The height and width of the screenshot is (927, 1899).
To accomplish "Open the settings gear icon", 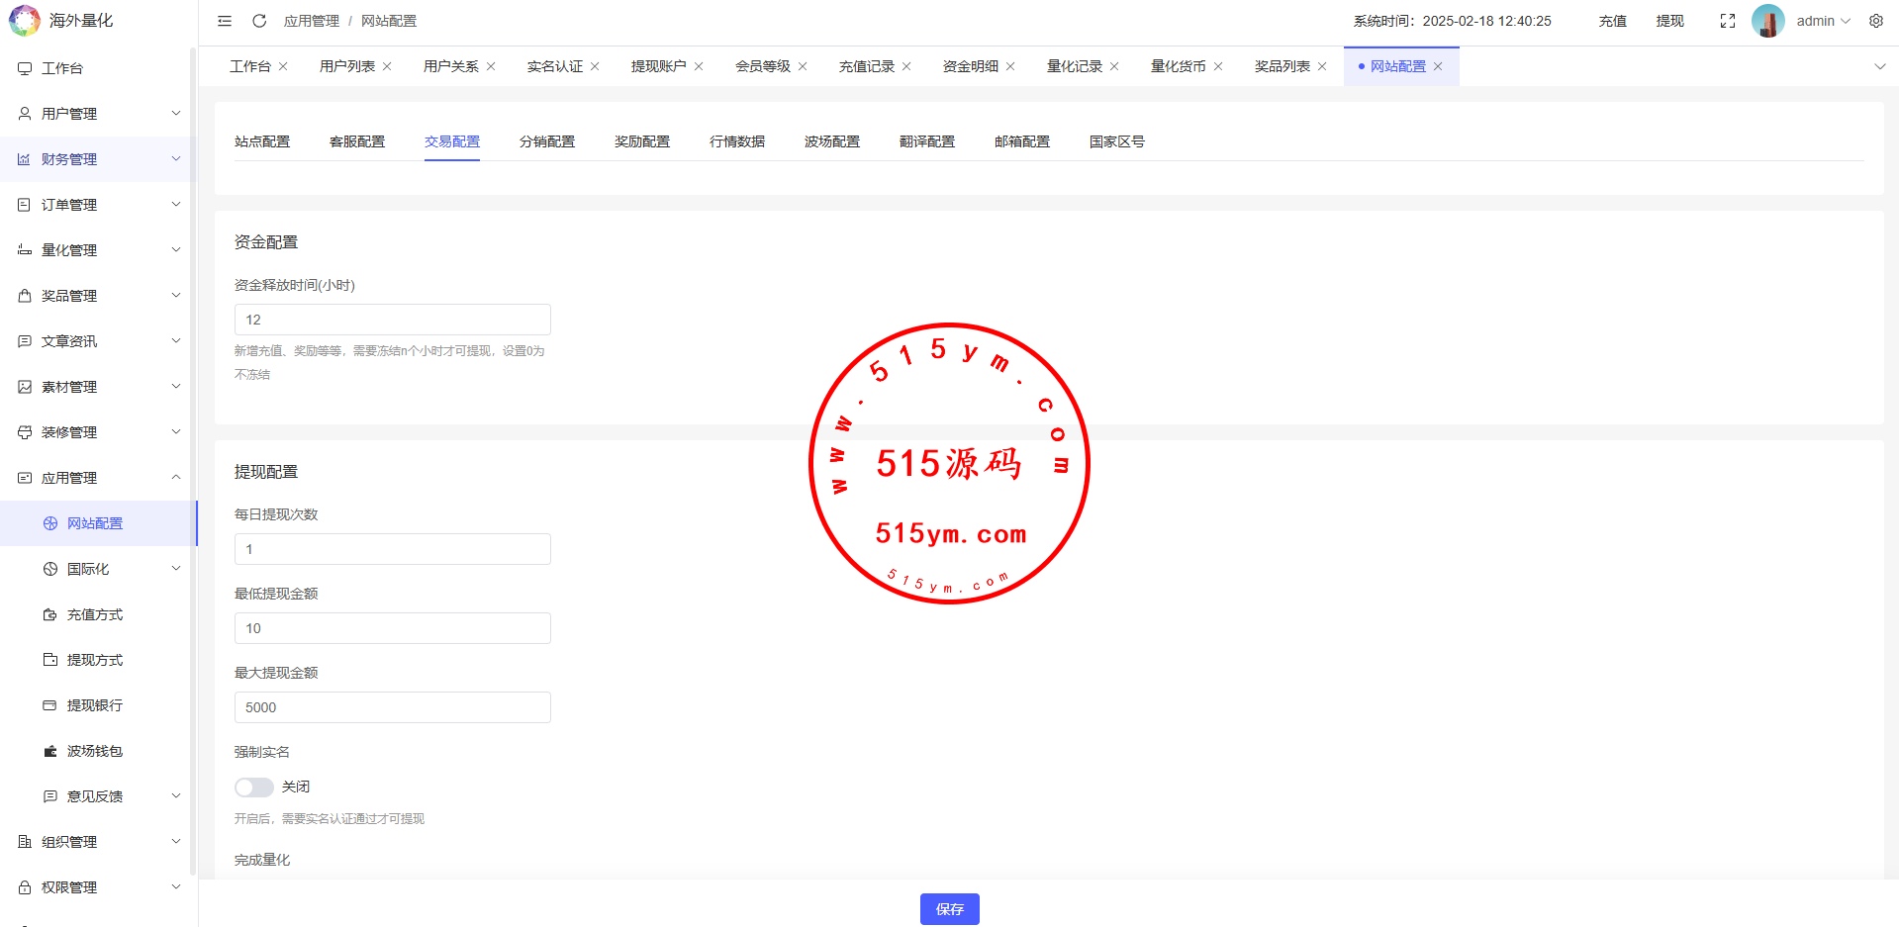I will [x=1876, y=21].
